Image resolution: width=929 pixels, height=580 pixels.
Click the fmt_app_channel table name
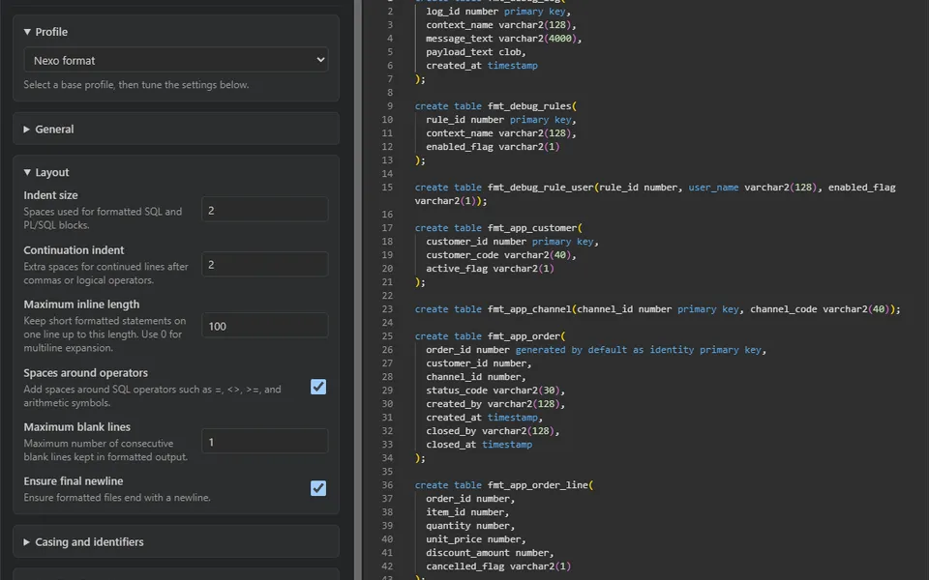pyautogui.click(x=529, y=309)
